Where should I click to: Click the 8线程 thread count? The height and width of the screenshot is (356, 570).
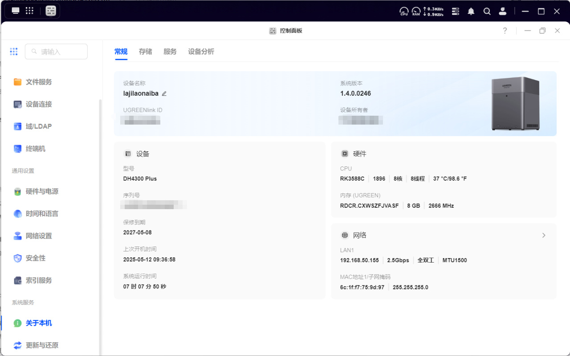[418, 179]
